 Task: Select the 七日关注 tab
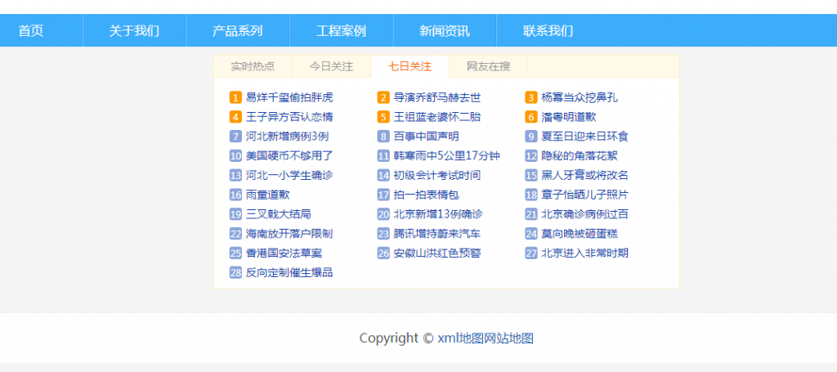click(x=410, y=67)
